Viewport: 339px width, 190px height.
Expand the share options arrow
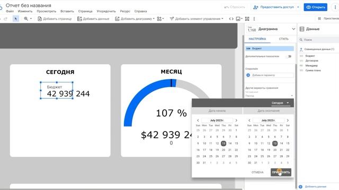point(298,7)
